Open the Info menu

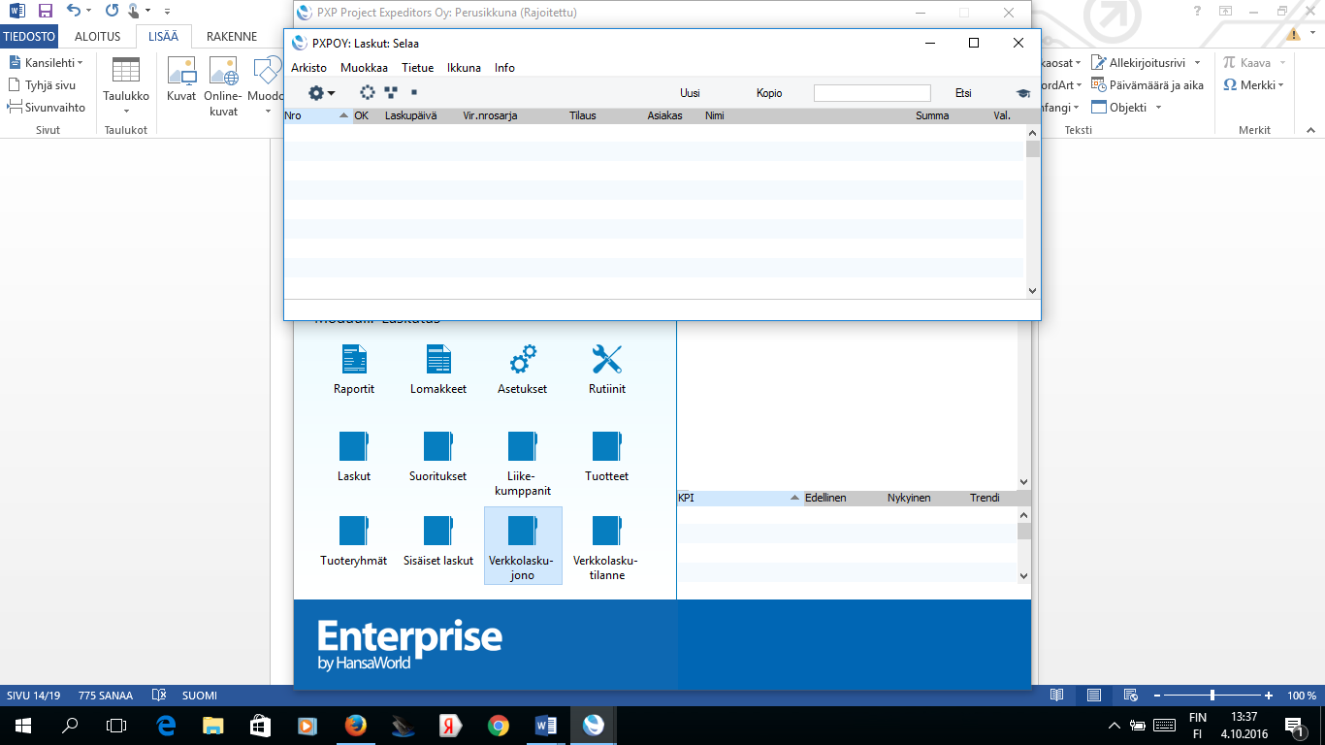[x=504, y=68]
